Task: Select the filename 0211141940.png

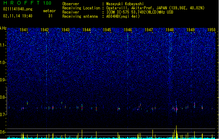Action: [18, 9]
